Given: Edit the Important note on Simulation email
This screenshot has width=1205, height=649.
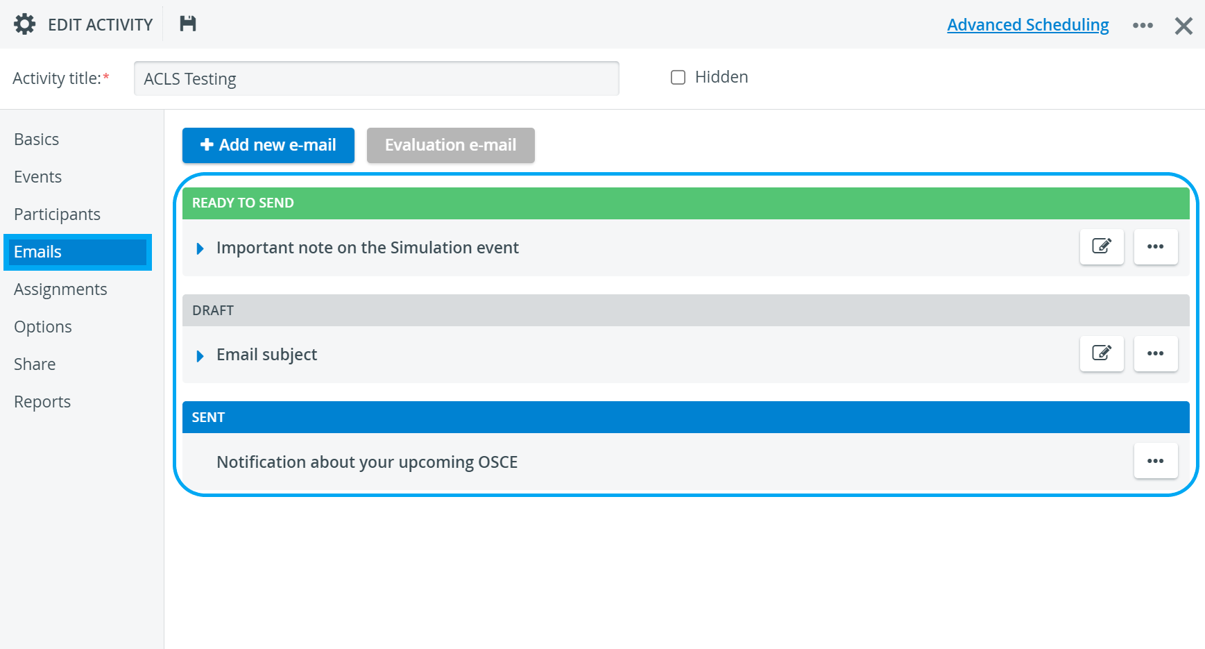Looking at the screenshot, I should coord(1102,246).
